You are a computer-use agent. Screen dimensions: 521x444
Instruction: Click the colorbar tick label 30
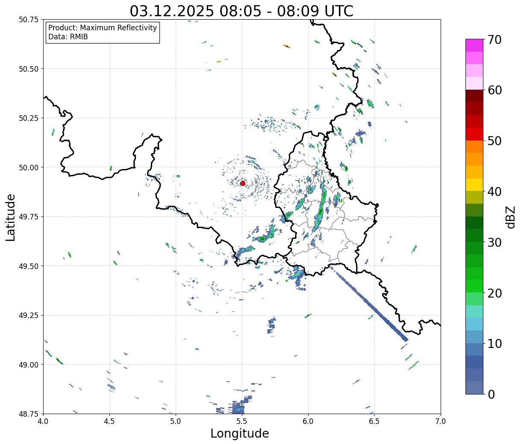[495, 242]
